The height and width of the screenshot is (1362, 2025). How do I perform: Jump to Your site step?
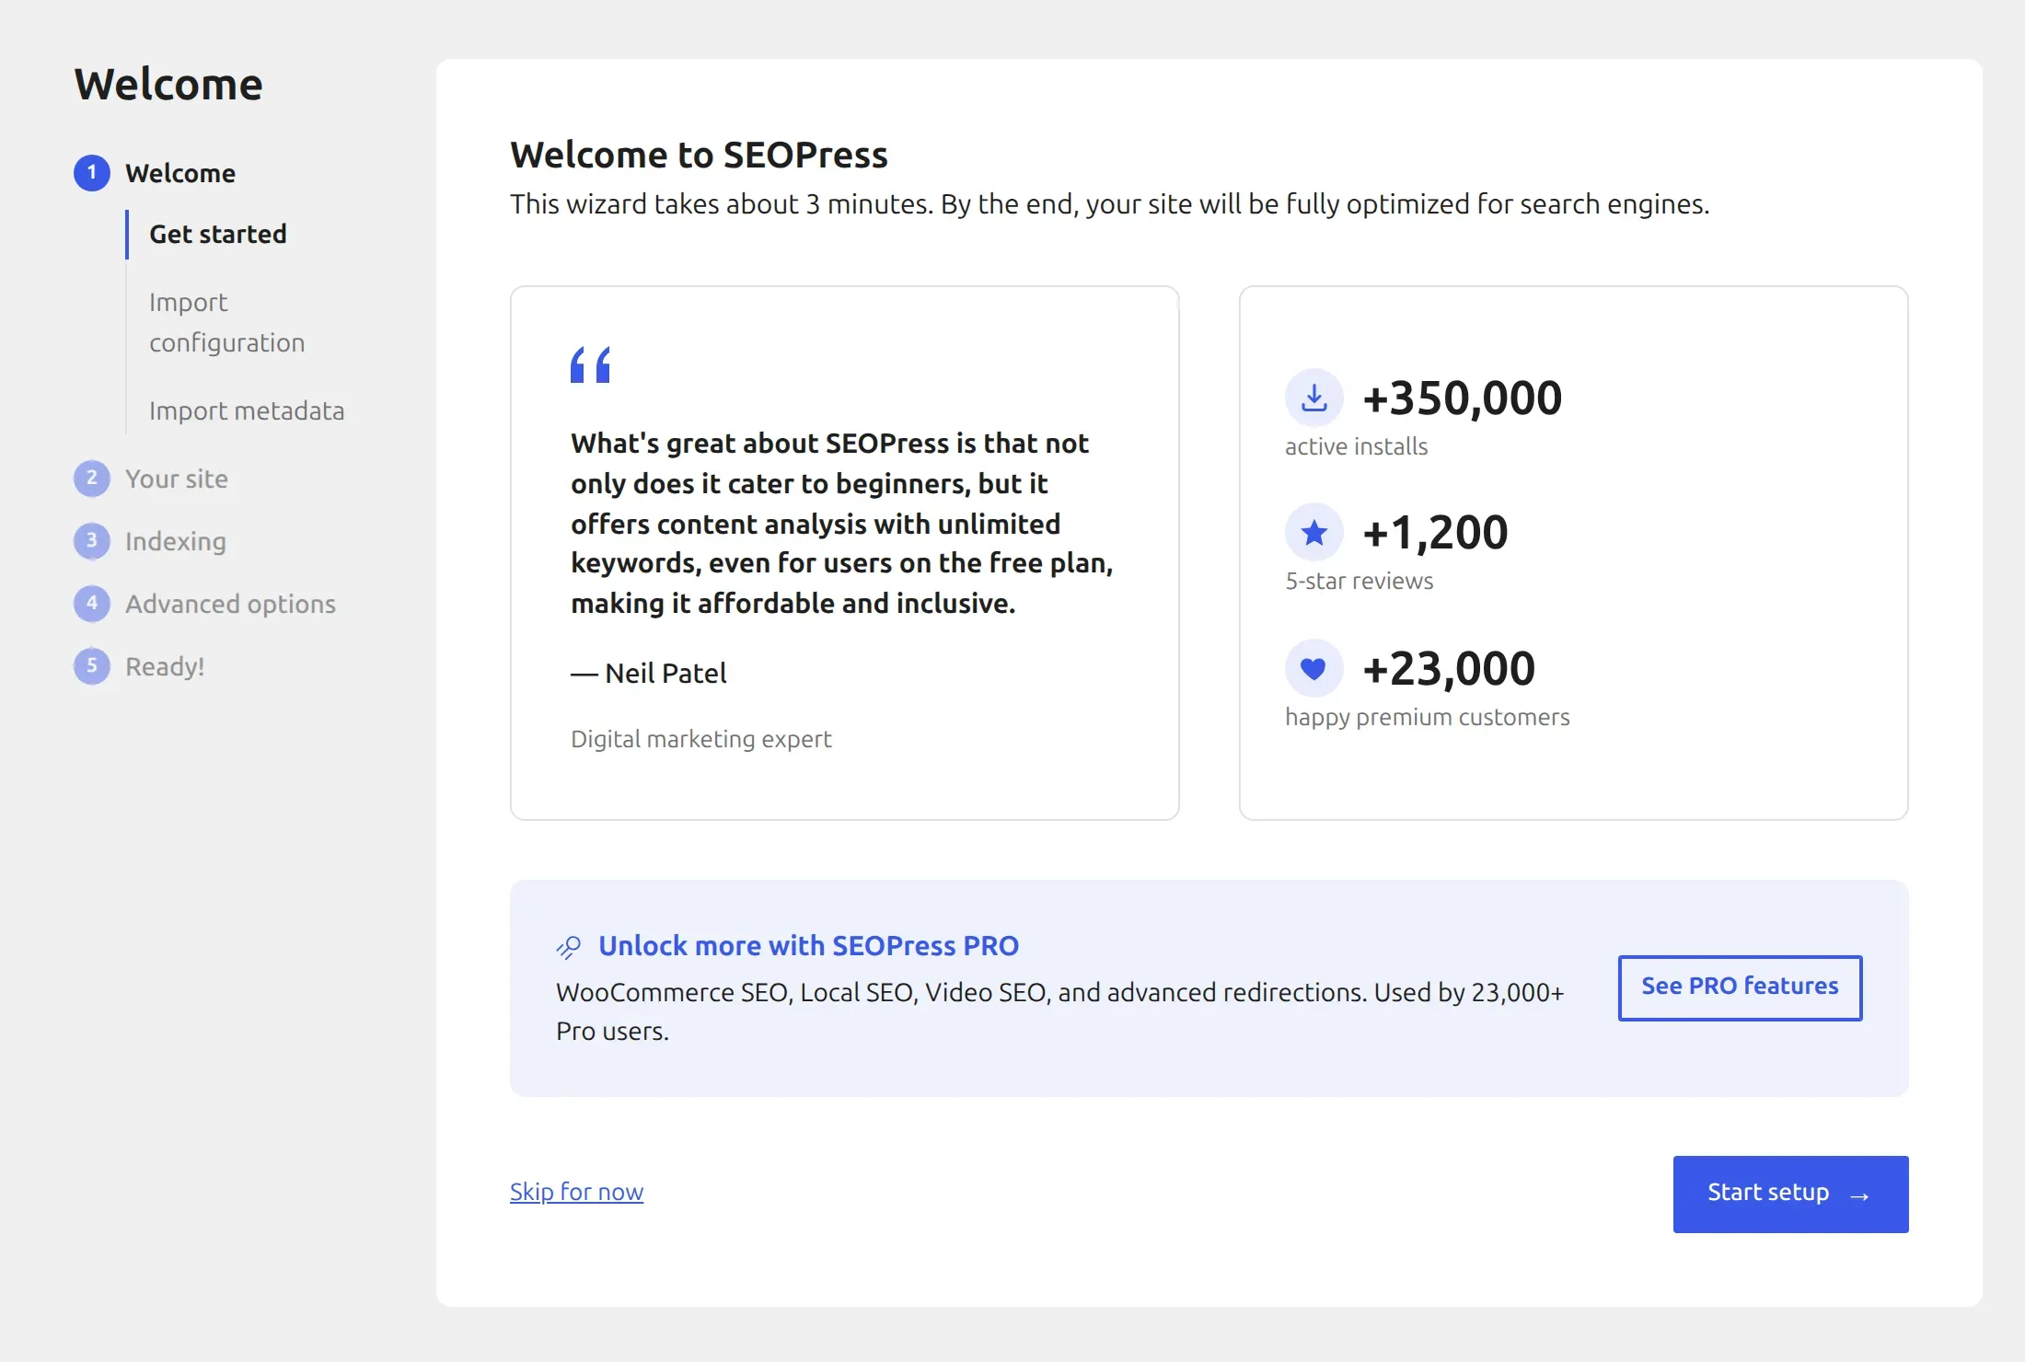click(177, 479)
